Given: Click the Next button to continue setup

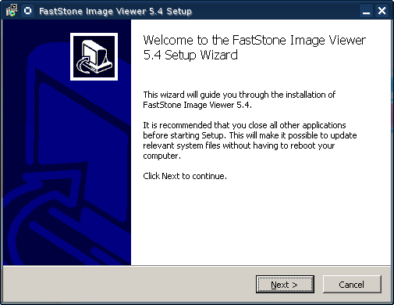Looking at the screenshot, I should pos(285,285).
